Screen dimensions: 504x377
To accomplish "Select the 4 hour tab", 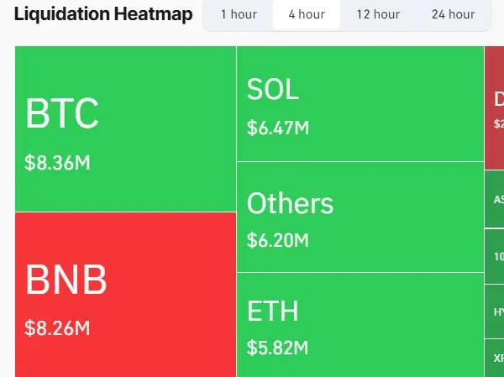I will click(307, 14).
